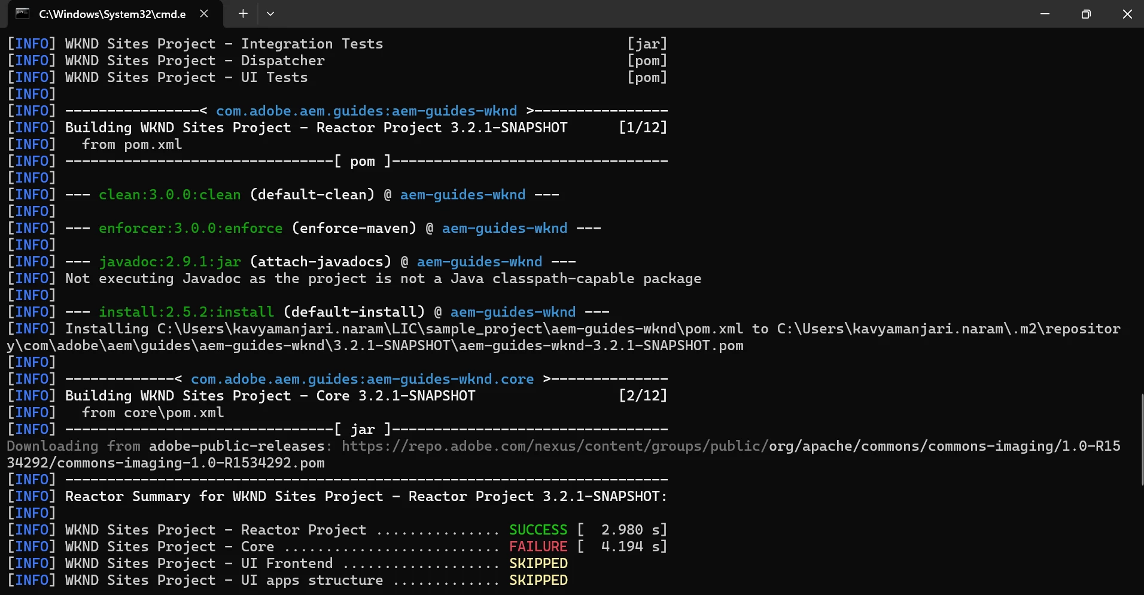The image size is (1144, 595).
Task: Click the com.adobe.aem.guides:aem-guides-wknd artifact text
Action: click(366, 111)
